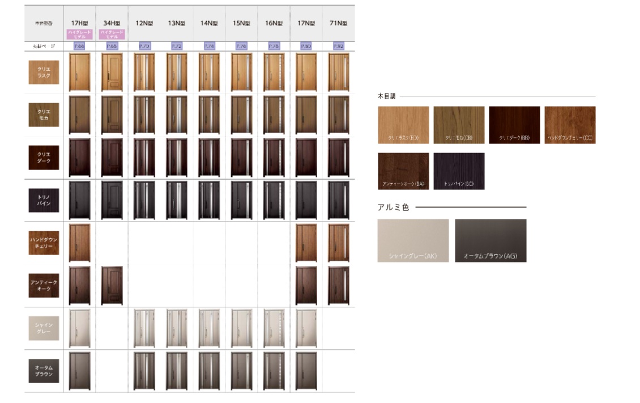Click page link P.92 for 71N型

tap(339, 46)
